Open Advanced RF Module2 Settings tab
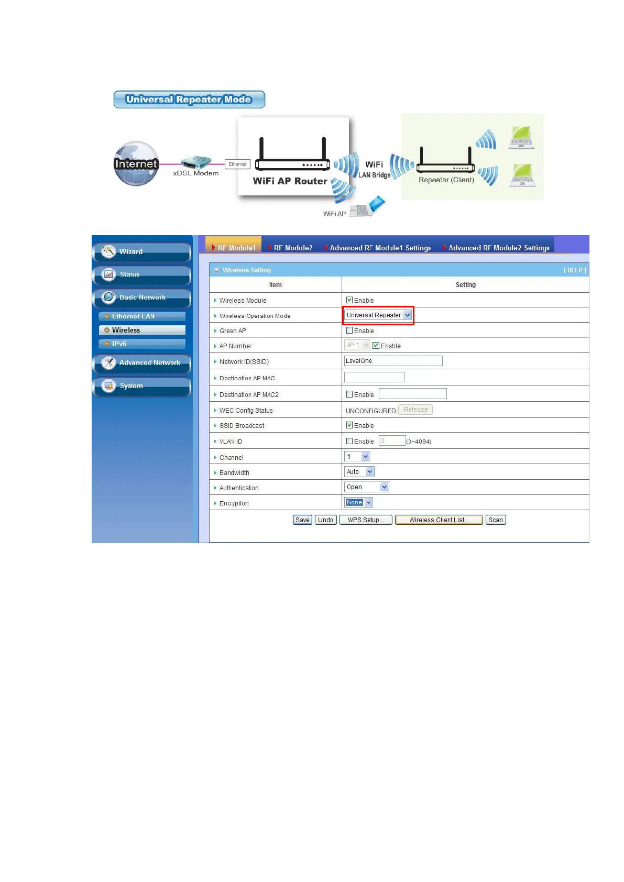Screen dimensions: 624x882 tap(496, 248)
